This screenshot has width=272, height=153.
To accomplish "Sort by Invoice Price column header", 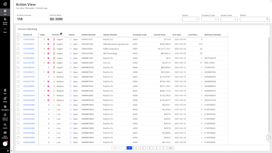I will coord(159,35).
